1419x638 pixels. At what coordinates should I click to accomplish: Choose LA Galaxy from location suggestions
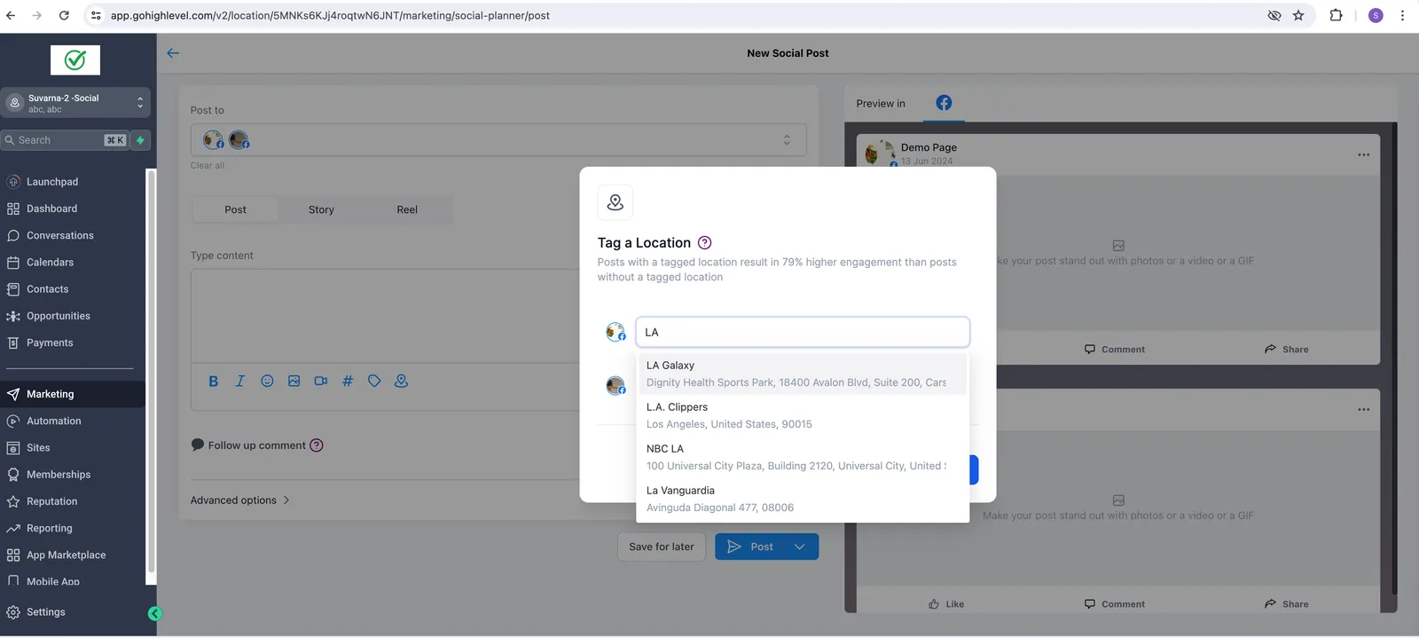coord(802,374)
